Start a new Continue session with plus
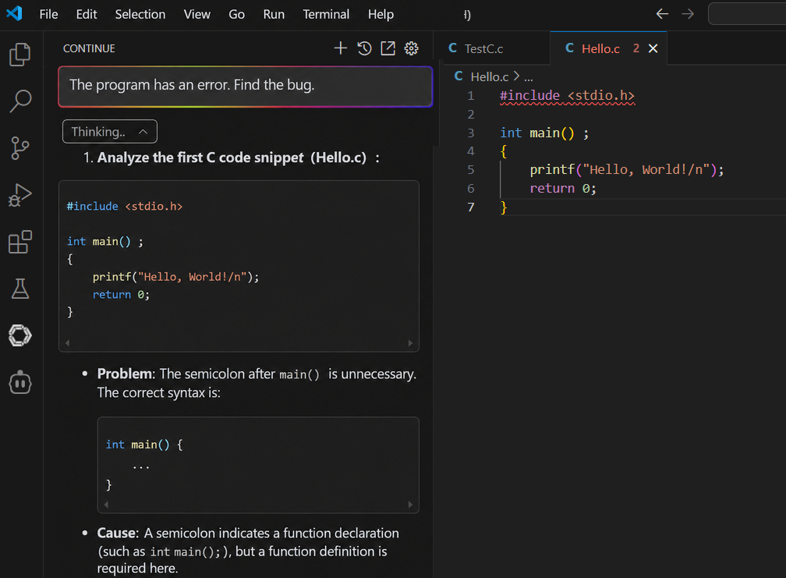Viewport: 786px width, 578px height. [340, 48]
